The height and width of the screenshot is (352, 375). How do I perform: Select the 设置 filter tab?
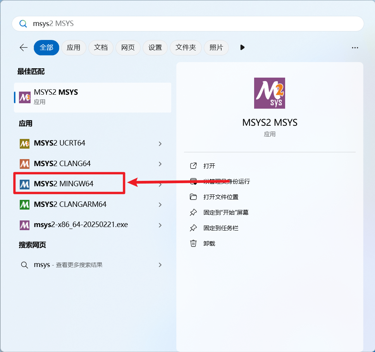pyautogui.click(x=155, y=47)
